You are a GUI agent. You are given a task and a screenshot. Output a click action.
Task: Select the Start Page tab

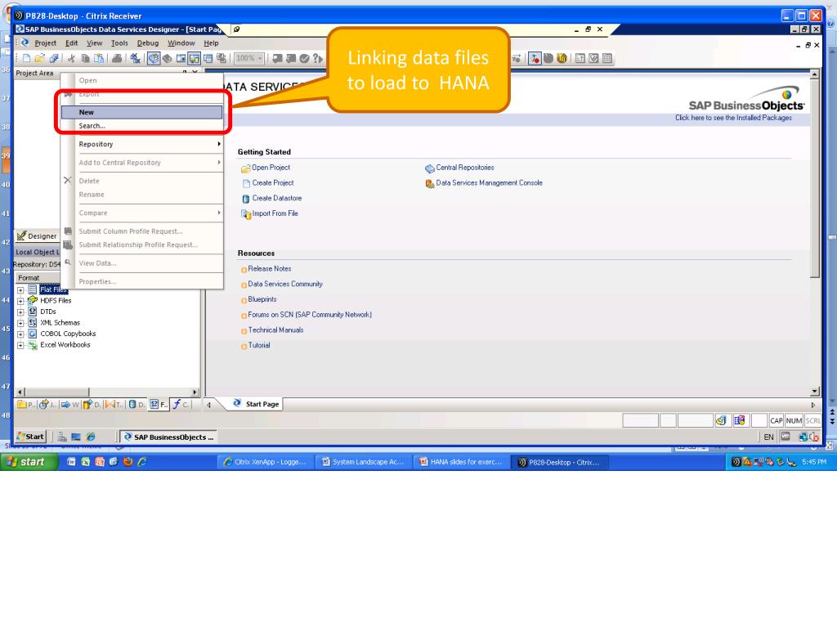(256, 404)
